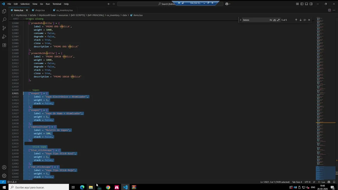
Task: Click line number 12621 in gutter
Action: click(15, 93)
